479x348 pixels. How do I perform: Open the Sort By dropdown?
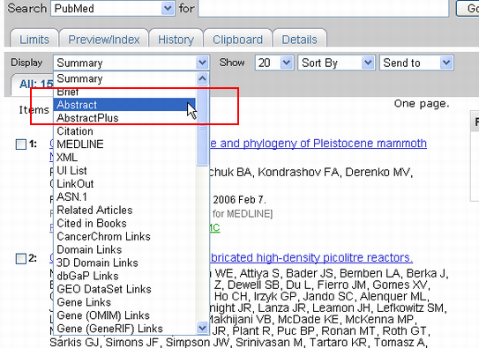point(336,63)
